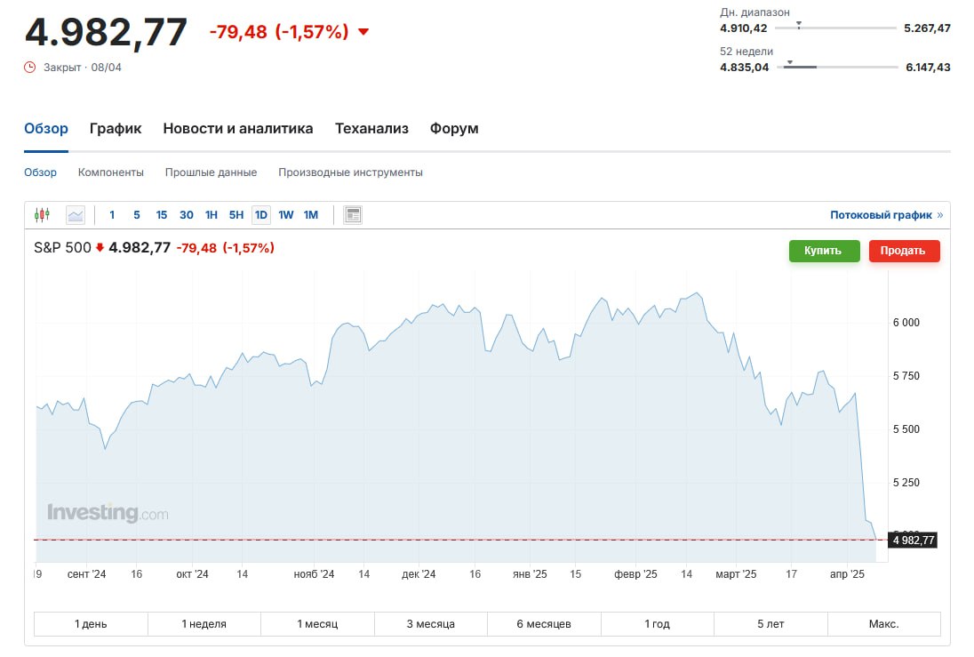974x657 pixels.
Task: Click the апр '25 date axis label
Action: pyautogui.click(x=847, y=574)
